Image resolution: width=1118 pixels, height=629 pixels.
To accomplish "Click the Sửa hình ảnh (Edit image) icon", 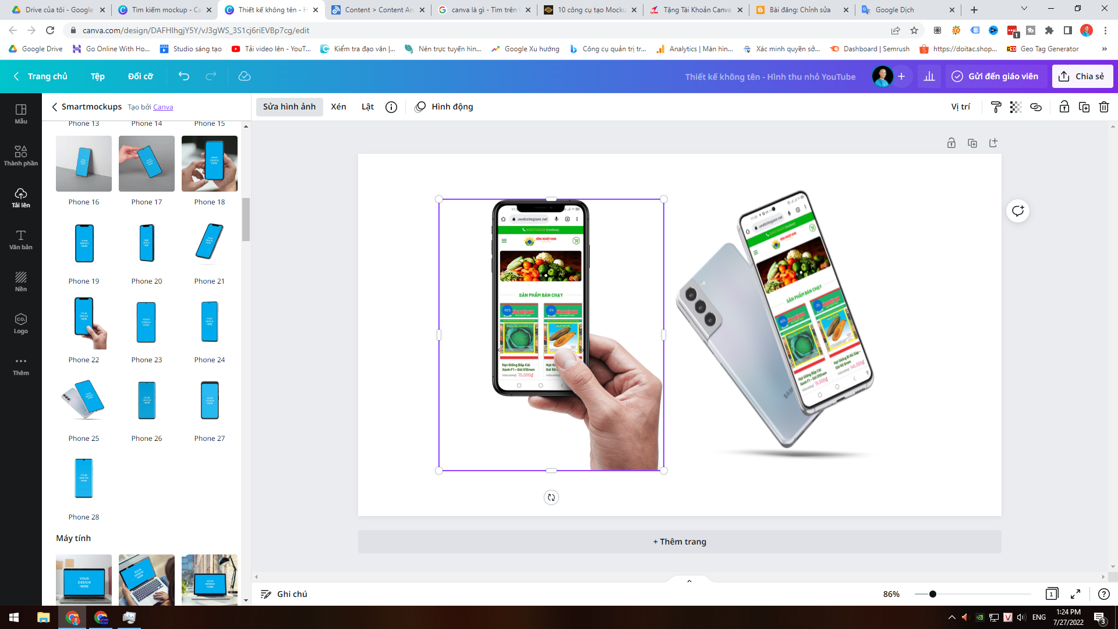I will (288, 106).
